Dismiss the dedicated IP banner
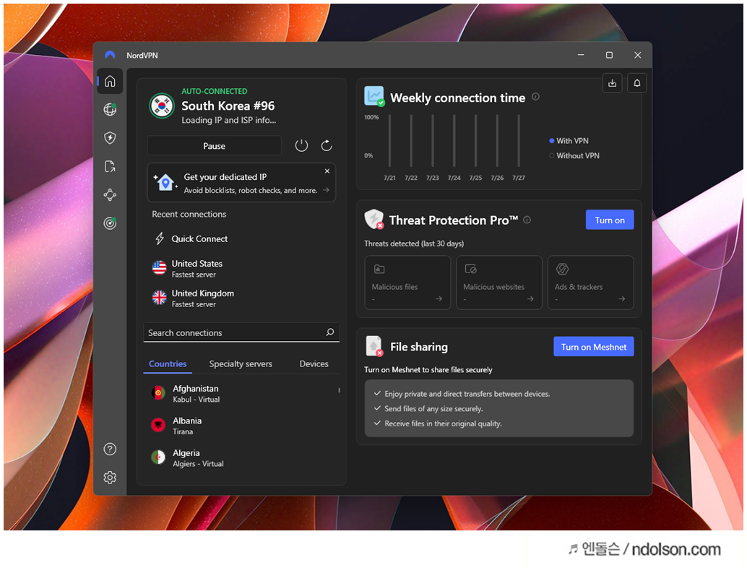Image resolution: width=747 pixels, height=568 pixels. 327,171
